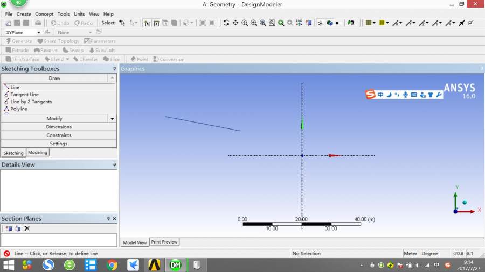Image resolution: width=485 pixels, height=272 pixels.
Task: Toggle the Edges selection filter
Action: point(156,23)
